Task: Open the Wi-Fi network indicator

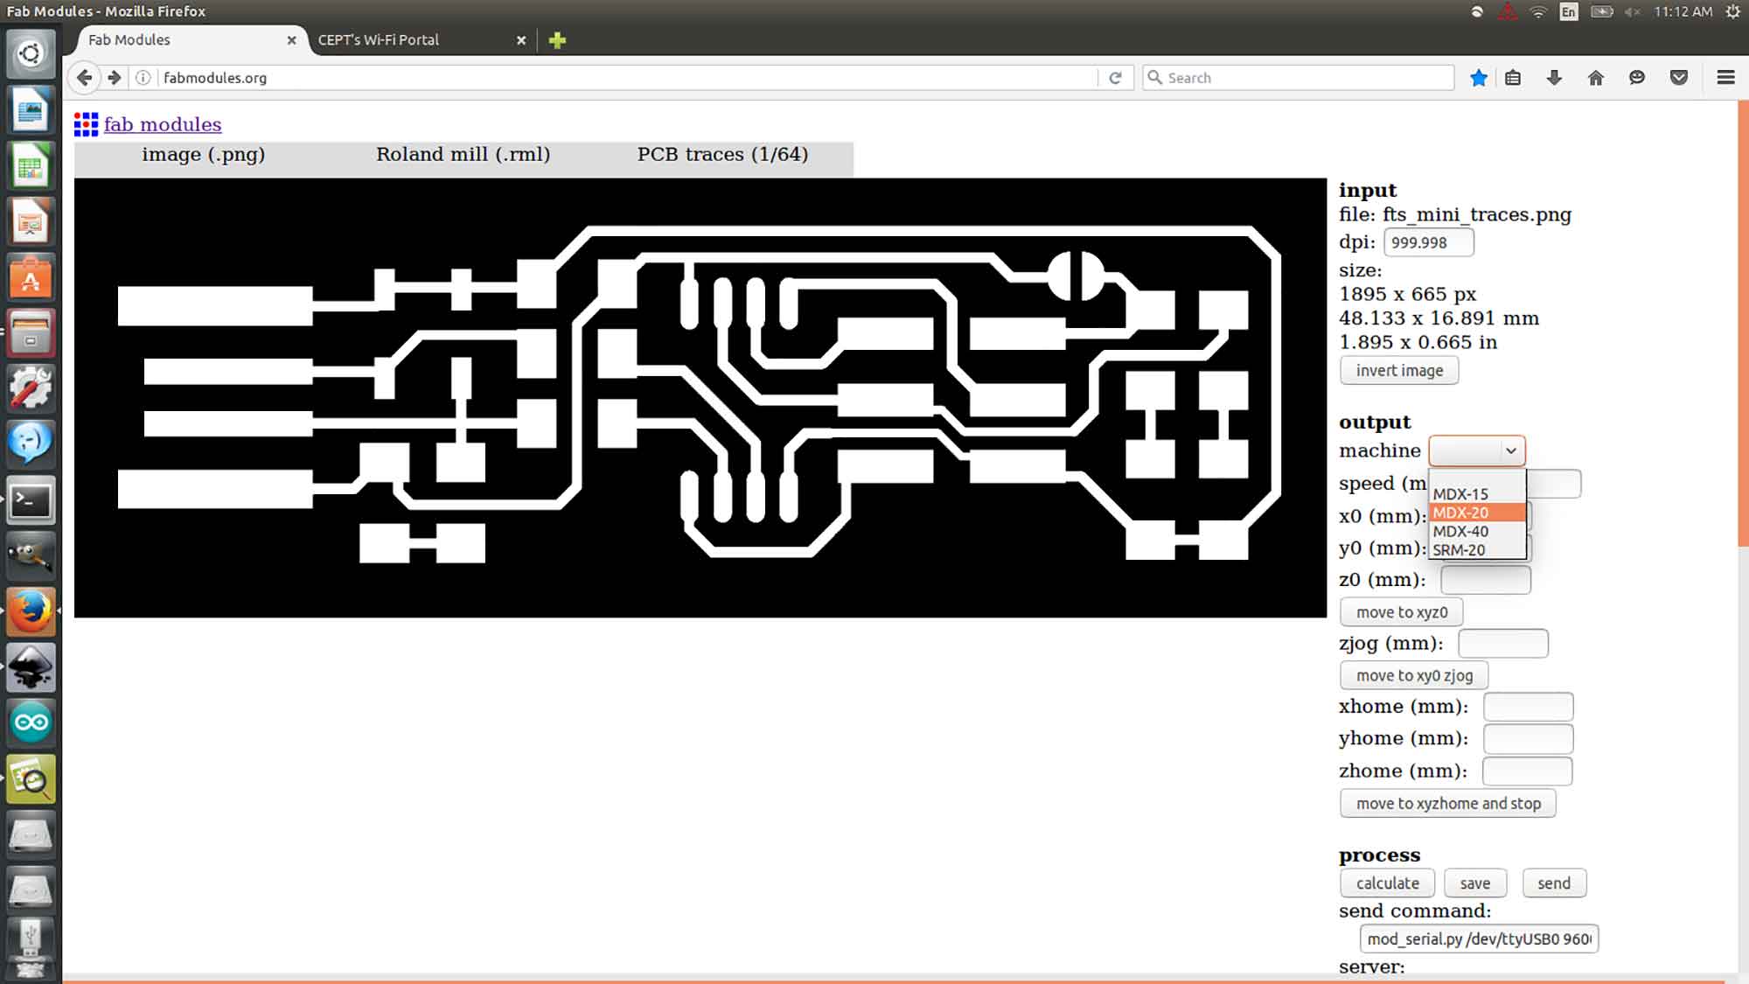Action: 1538,11
